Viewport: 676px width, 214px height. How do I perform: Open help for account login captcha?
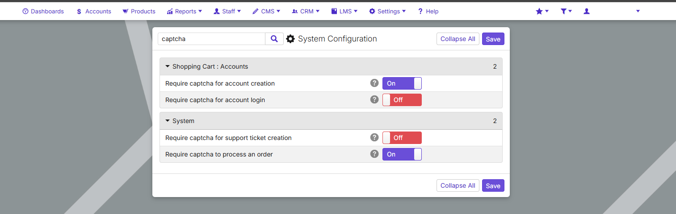click(374, 99)
